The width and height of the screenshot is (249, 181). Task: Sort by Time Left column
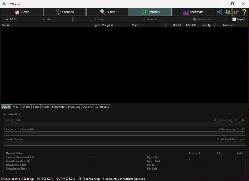pos(225,25)
